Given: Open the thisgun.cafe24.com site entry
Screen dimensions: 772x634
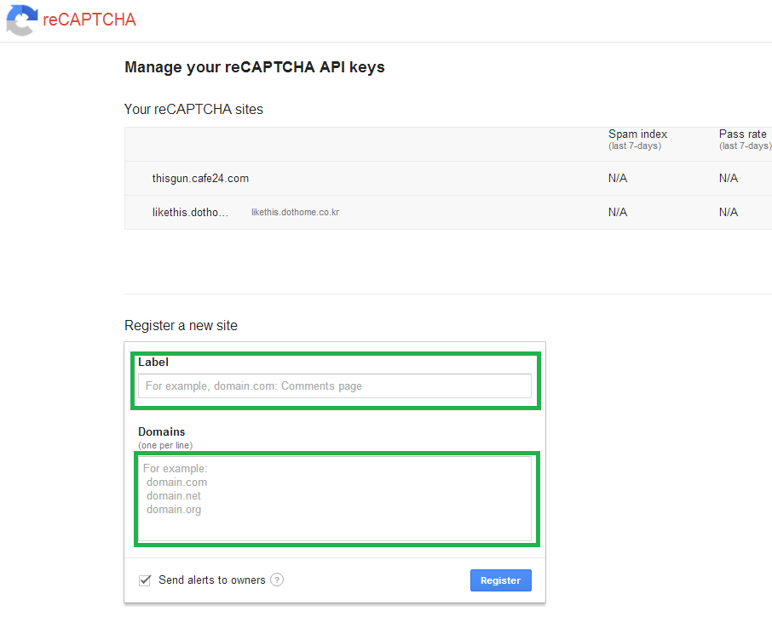Looking at the screenshot, I should (200, 179).
